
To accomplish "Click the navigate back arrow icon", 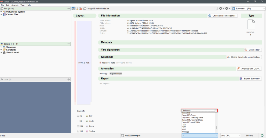I will pos(221,9).
